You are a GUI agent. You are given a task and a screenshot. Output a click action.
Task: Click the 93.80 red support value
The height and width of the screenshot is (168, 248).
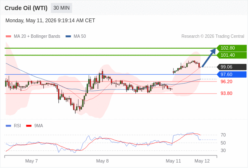[227, 93]
